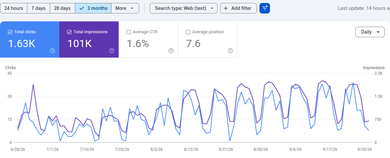Select the 24 hours date range
Screen dimensions: 390x158
(x=14, y=8)
